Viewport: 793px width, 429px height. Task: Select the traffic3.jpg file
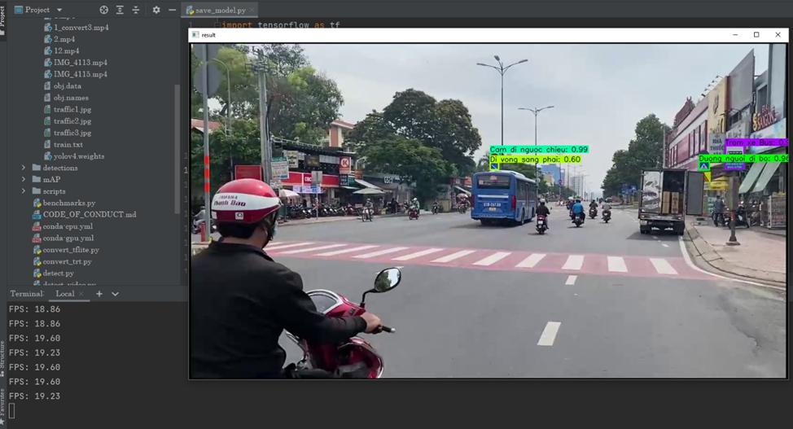click(x=68, y=133)
